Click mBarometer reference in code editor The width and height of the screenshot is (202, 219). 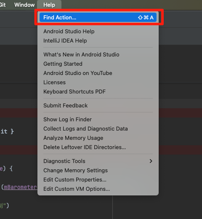click(21, 187)
